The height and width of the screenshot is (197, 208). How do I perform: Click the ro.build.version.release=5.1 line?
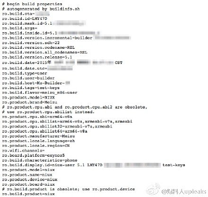pyautogui.click(x=37, y=57)
